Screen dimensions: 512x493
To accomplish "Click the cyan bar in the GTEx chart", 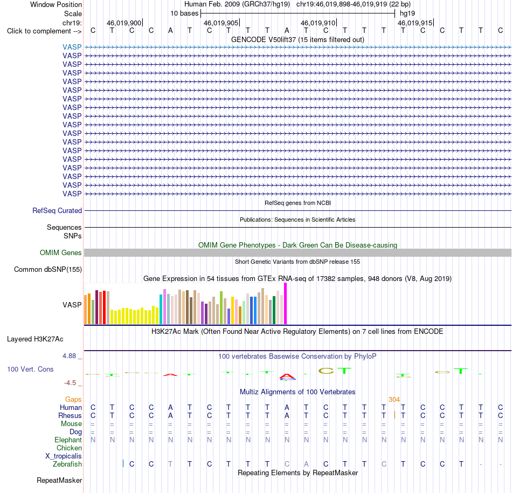I will [161, 310].
